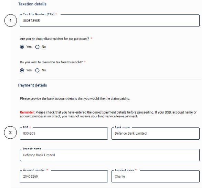Click the Payment details heading

click(32, 85)
